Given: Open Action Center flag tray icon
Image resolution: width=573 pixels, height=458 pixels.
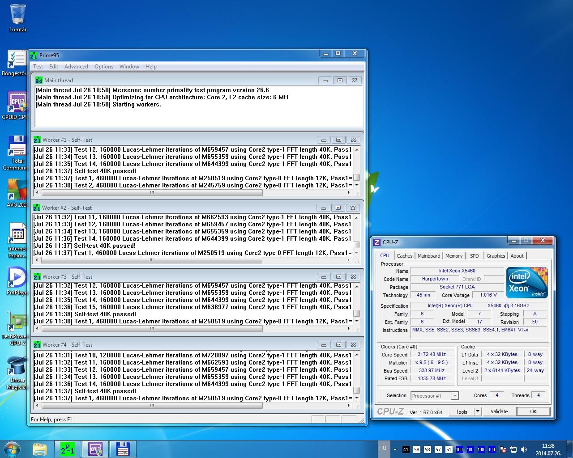Looking at the screenshot, I should pos(503,450).
